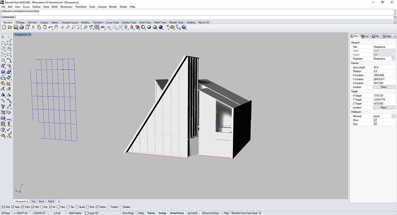The image size is (397, 215).
Task: Click the Copy icon in the toolbar
Action: (39, 27)
